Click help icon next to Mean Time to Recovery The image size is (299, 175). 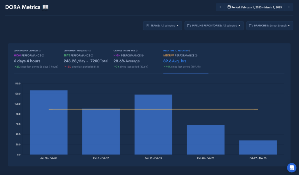click(x=189, y=51)
